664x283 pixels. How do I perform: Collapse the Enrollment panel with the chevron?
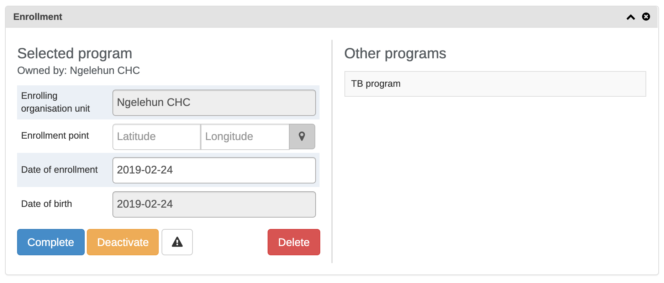631,17
